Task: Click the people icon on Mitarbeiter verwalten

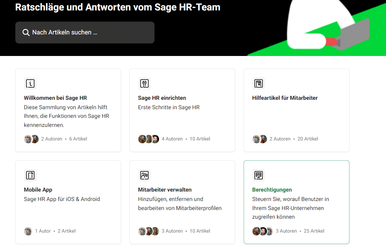Action: coord(144,175)
